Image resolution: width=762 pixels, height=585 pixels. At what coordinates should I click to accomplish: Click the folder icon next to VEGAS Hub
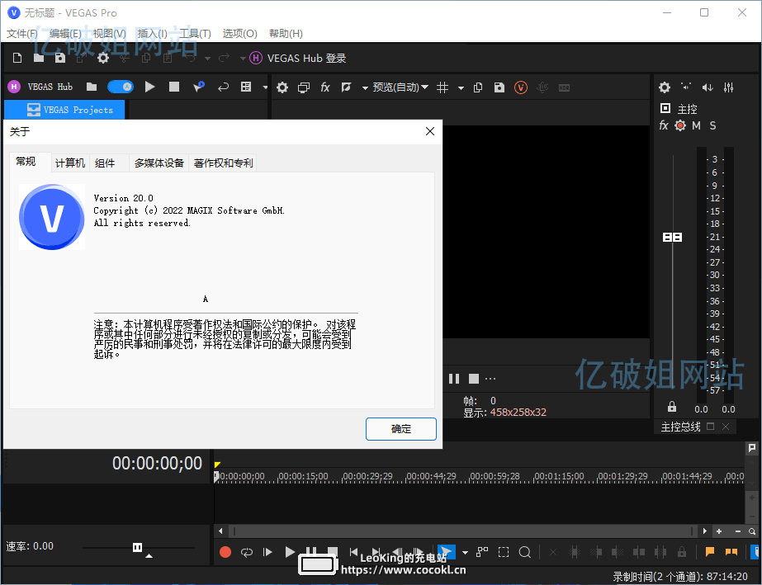(92, 87)
